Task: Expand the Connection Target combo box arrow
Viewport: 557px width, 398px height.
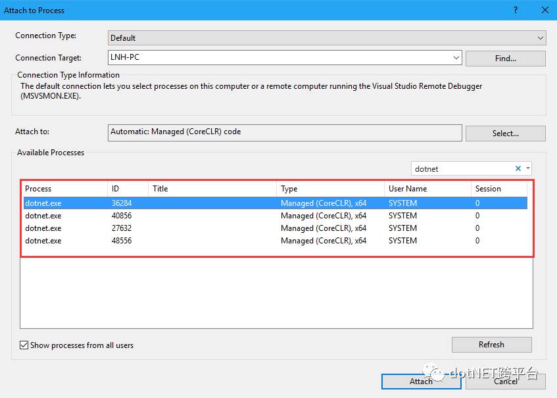Action: click(x=456, y=58)
